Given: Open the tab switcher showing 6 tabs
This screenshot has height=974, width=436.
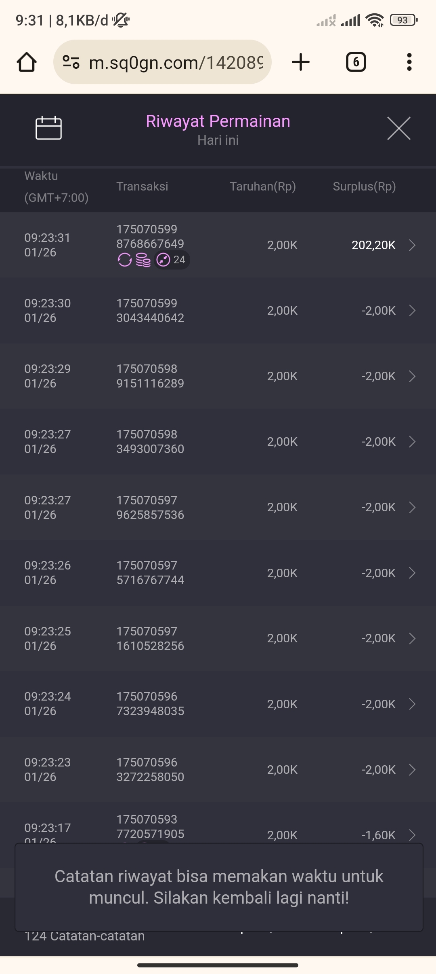Looking at the screenshot, I should [356, 62].
